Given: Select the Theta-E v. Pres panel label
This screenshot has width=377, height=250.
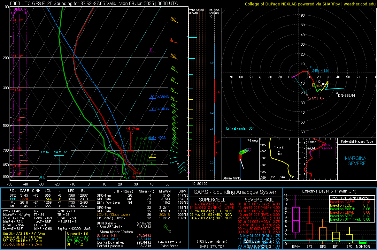Looking at the screenshot, I should point(279,150).
